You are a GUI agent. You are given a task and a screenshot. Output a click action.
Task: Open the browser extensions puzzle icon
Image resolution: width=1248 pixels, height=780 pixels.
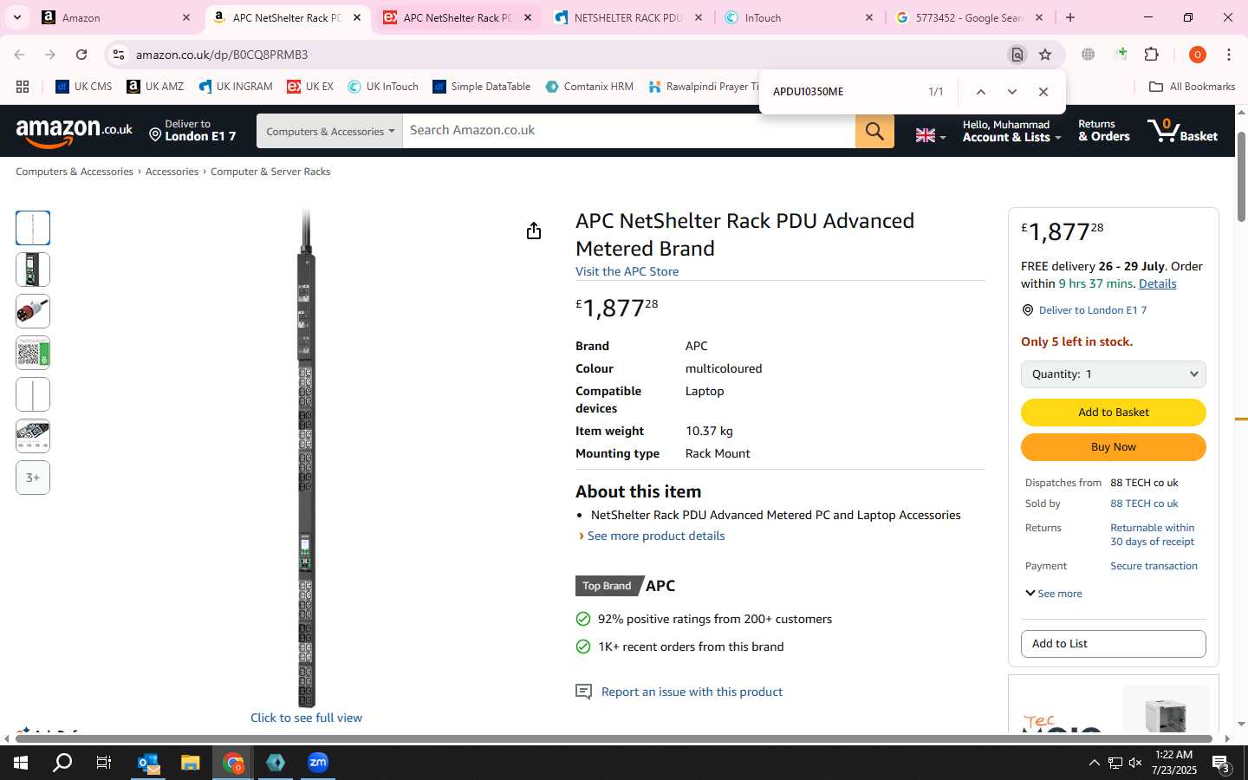click(1151, 55)
